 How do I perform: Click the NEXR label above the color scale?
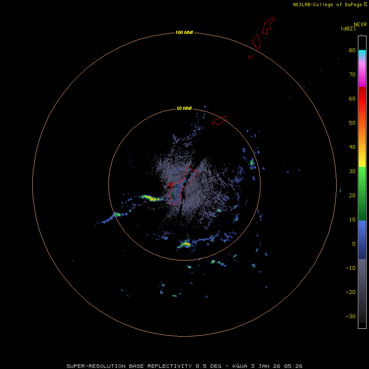360,24
